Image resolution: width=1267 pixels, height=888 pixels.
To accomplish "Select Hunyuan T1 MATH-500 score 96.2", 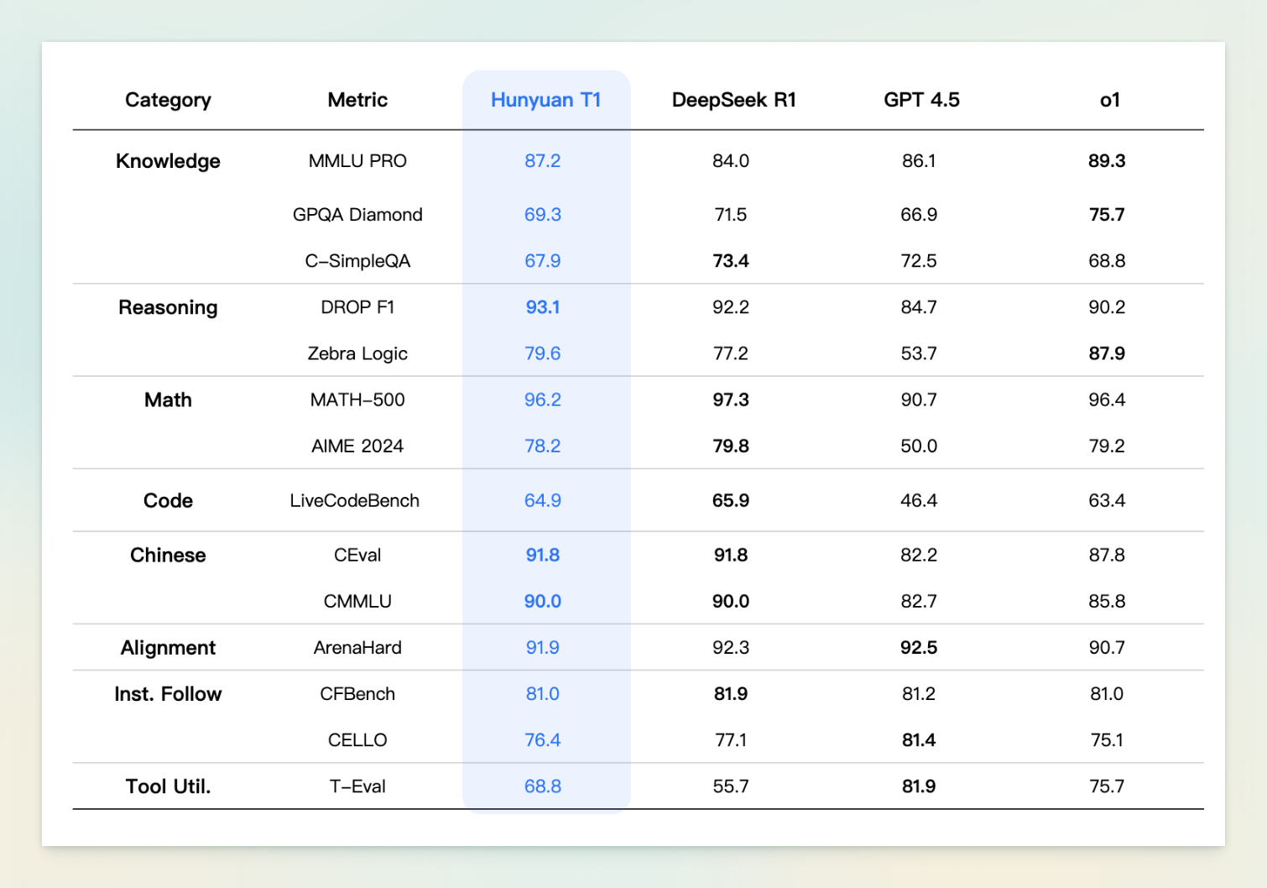I will [543, 400].
